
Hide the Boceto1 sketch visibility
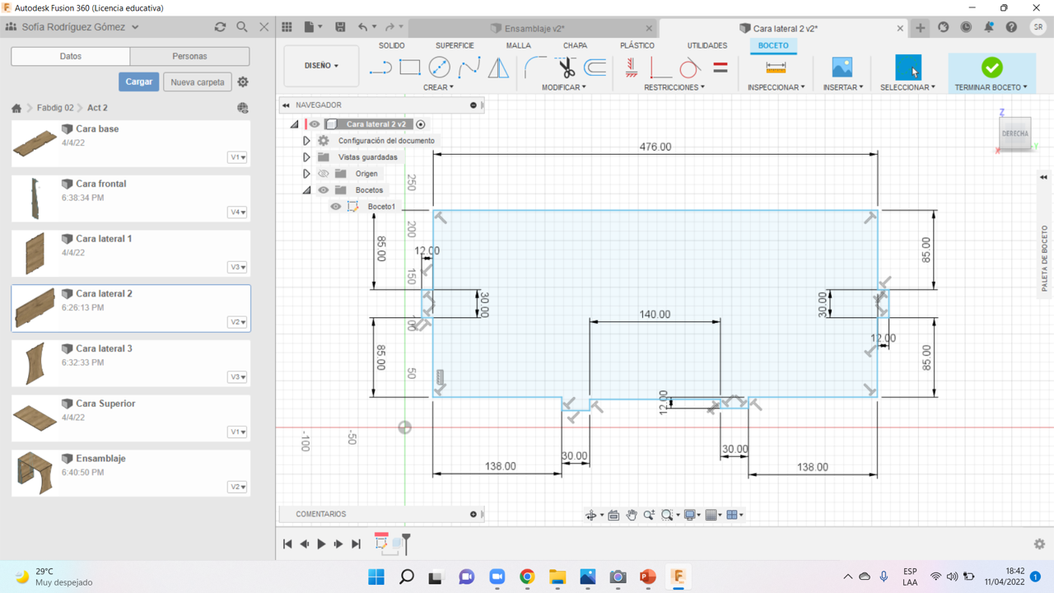point(336,207)
